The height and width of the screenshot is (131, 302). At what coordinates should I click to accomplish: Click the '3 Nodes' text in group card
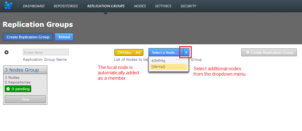pos(12,78)
